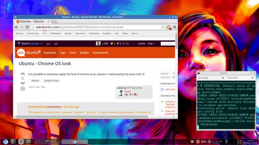This screenshot has width=259, height=145.
Task: Launch terminal from taskbar launcher
Action: tap(13, 141)
